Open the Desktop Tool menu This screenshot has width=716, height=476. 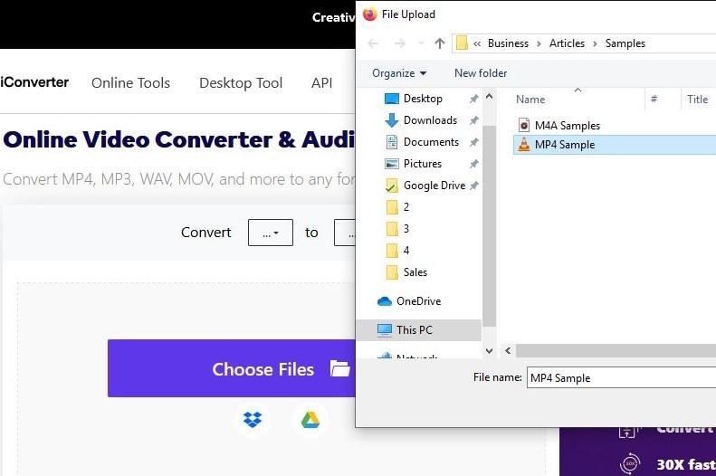click(x=241, y=83)
